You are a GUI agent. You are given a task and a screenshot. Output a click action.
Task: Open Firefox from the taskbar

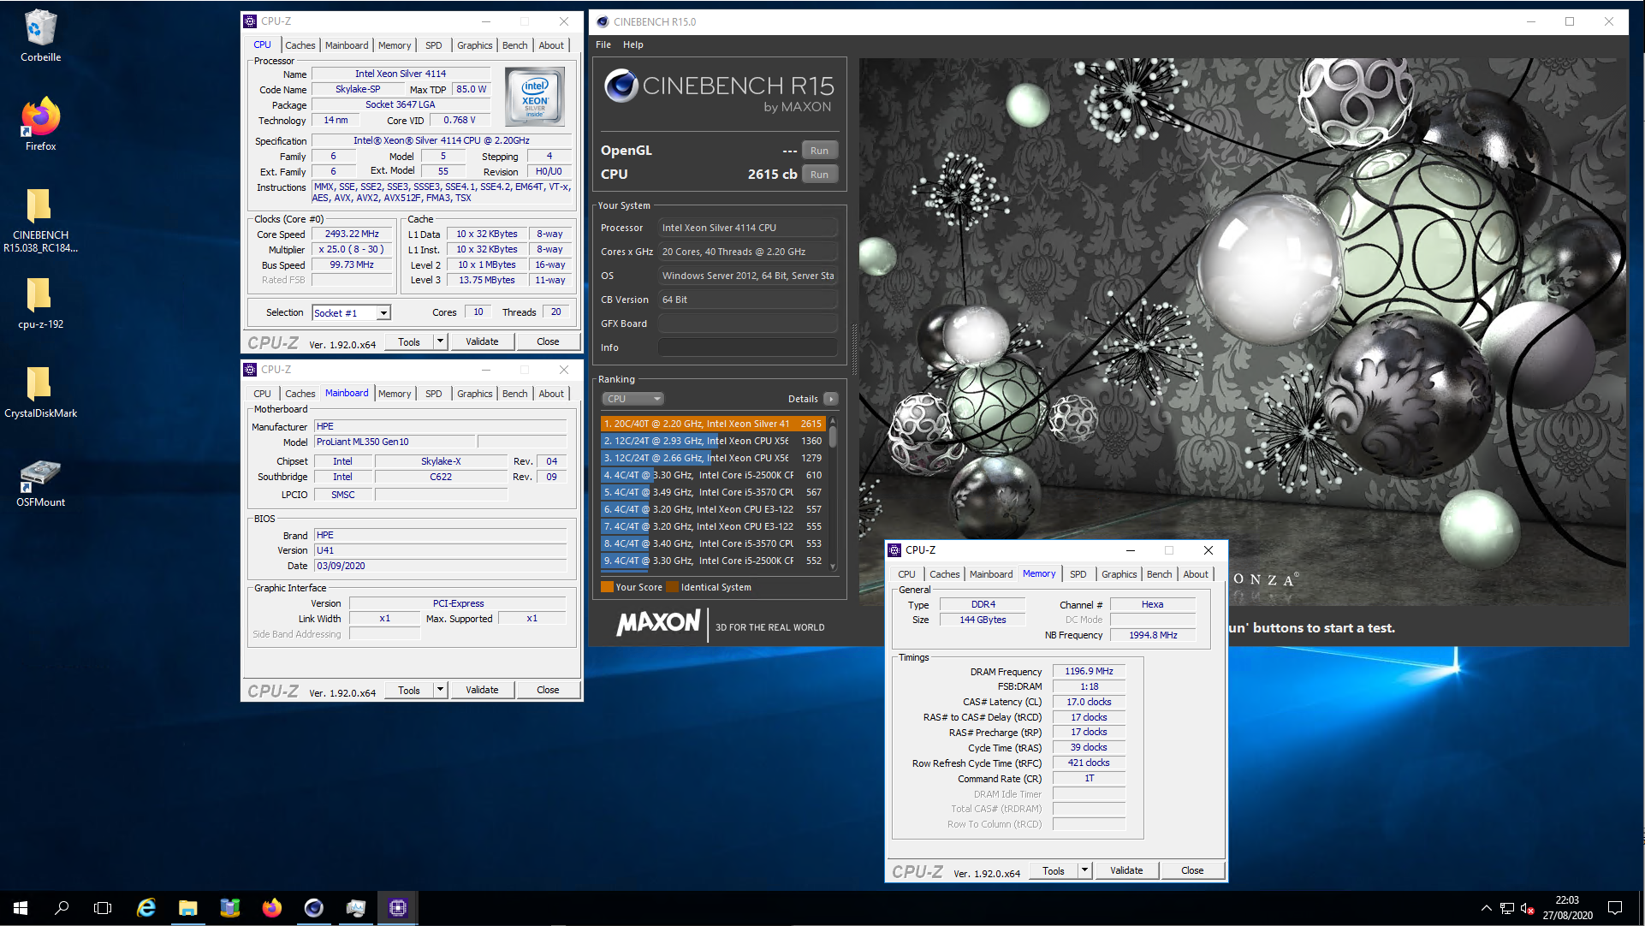point(272,908)
